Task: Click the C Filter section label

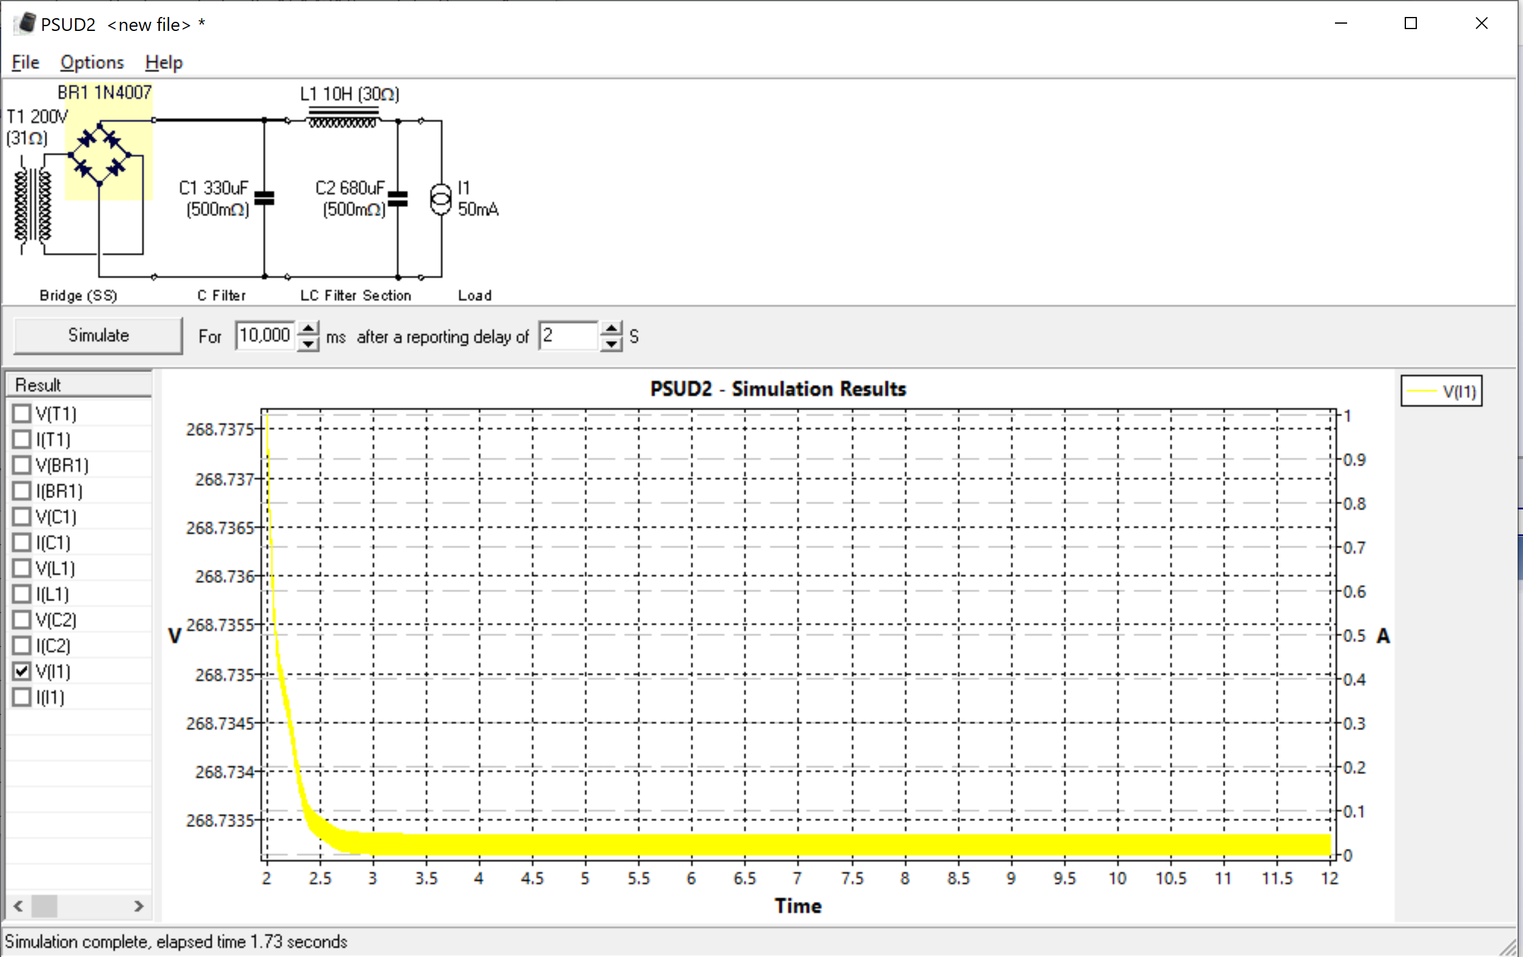Action: (x=221, y=295)
